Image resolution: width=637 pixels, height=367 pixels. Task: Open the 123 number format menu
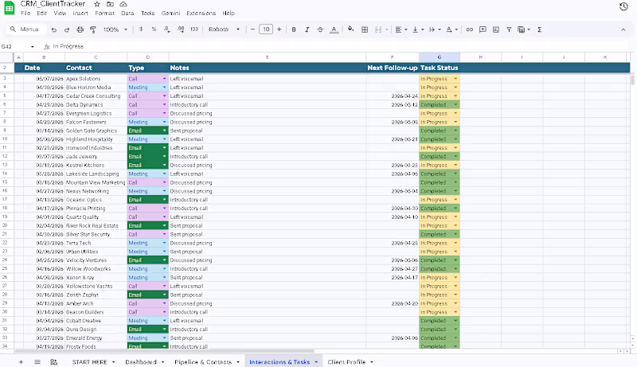[194, 29]
